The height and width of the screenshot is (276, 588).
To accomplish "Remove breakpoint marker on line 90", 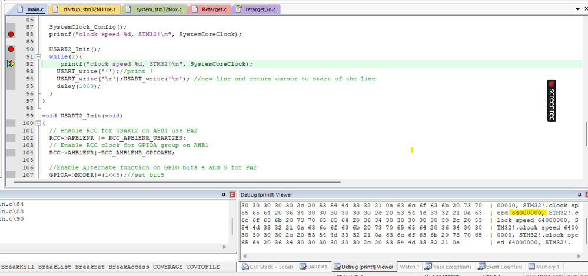I will click(11, 49).
